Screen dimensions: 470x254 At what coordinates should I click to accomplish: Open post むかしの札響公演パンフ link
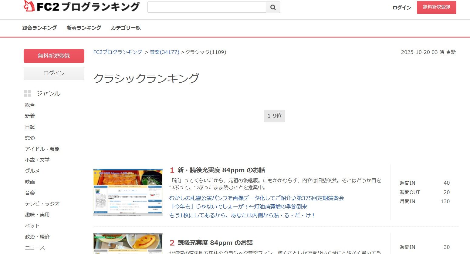(x=257, y=198)
